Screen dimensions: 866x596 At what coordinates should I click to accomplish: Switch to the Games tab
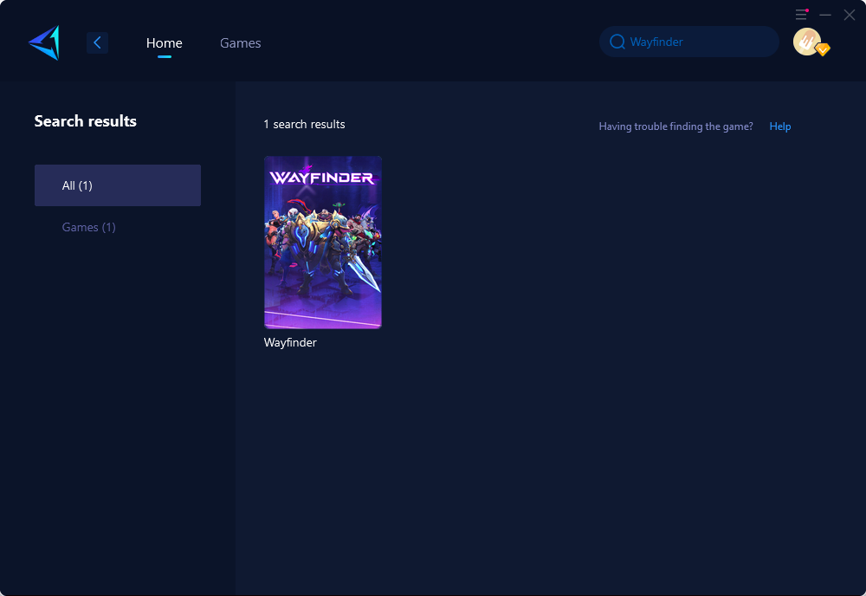[x=240, y=43]
